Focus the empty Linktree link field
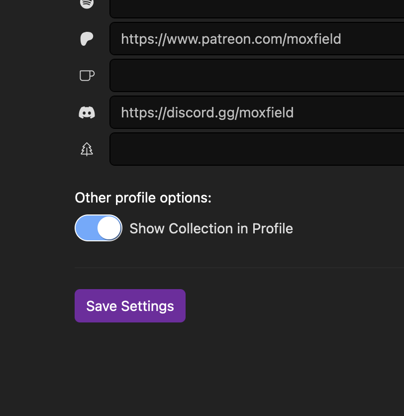 tap(257, 149)
